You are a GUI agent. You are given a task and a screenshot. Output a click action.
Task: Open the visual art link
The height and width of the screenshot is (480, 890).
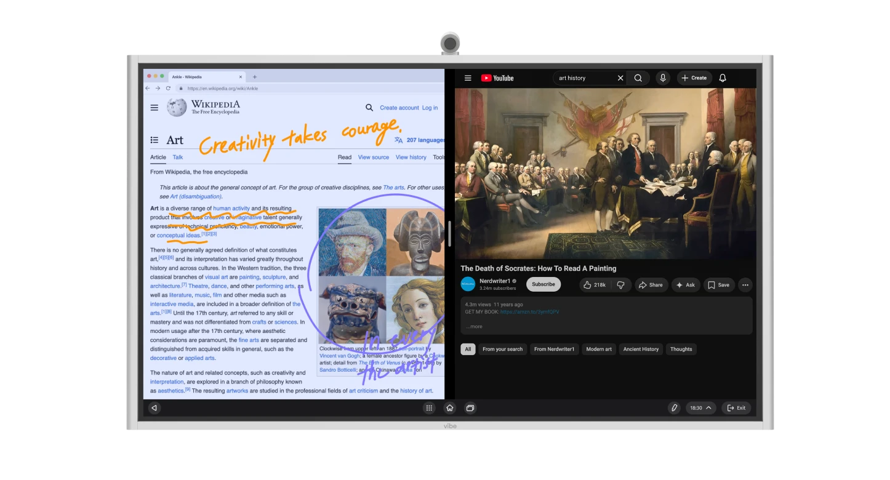click(217, 278)
